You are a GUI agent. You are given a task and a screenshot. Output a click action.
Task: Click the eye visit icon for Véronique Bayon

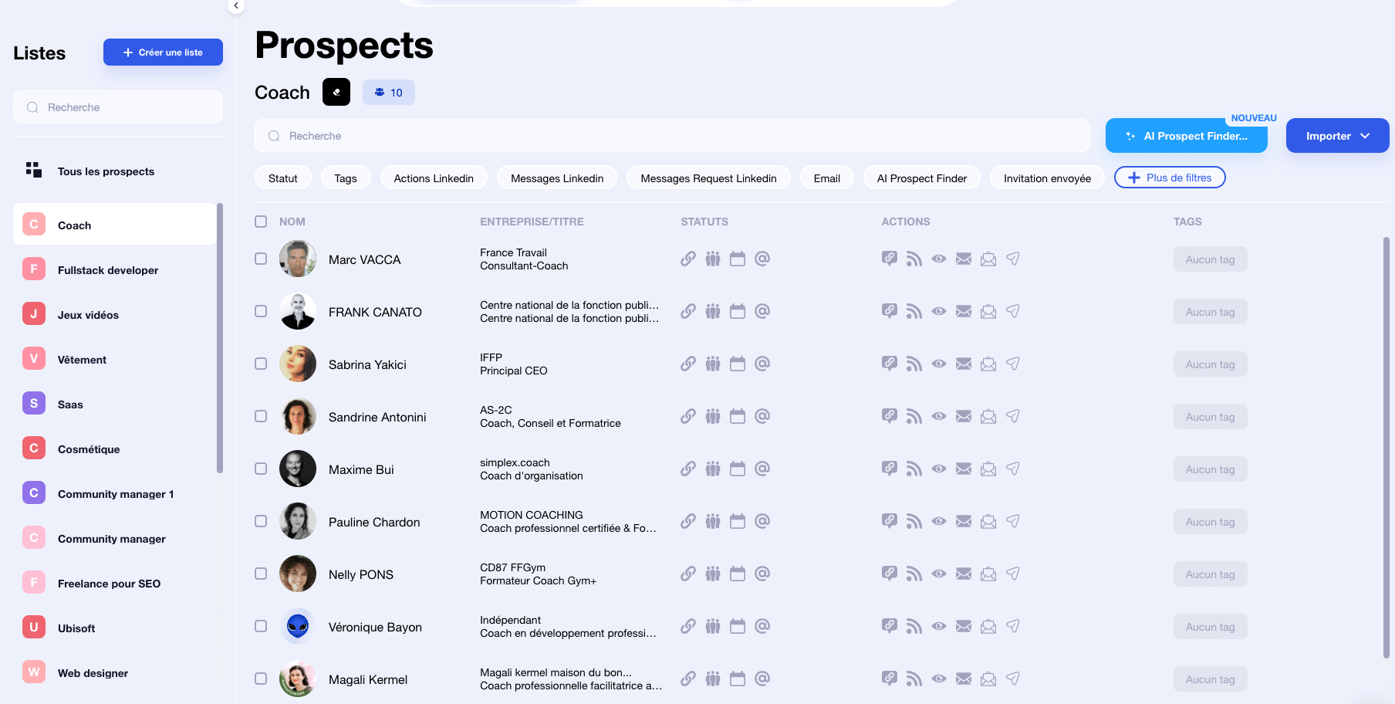(x=939, y=627)
